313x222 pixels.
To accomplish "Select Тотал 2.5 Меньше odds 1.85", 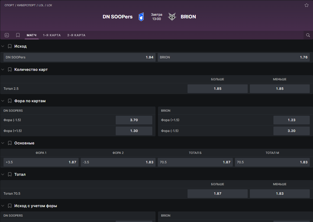I will tap(280, 89).
